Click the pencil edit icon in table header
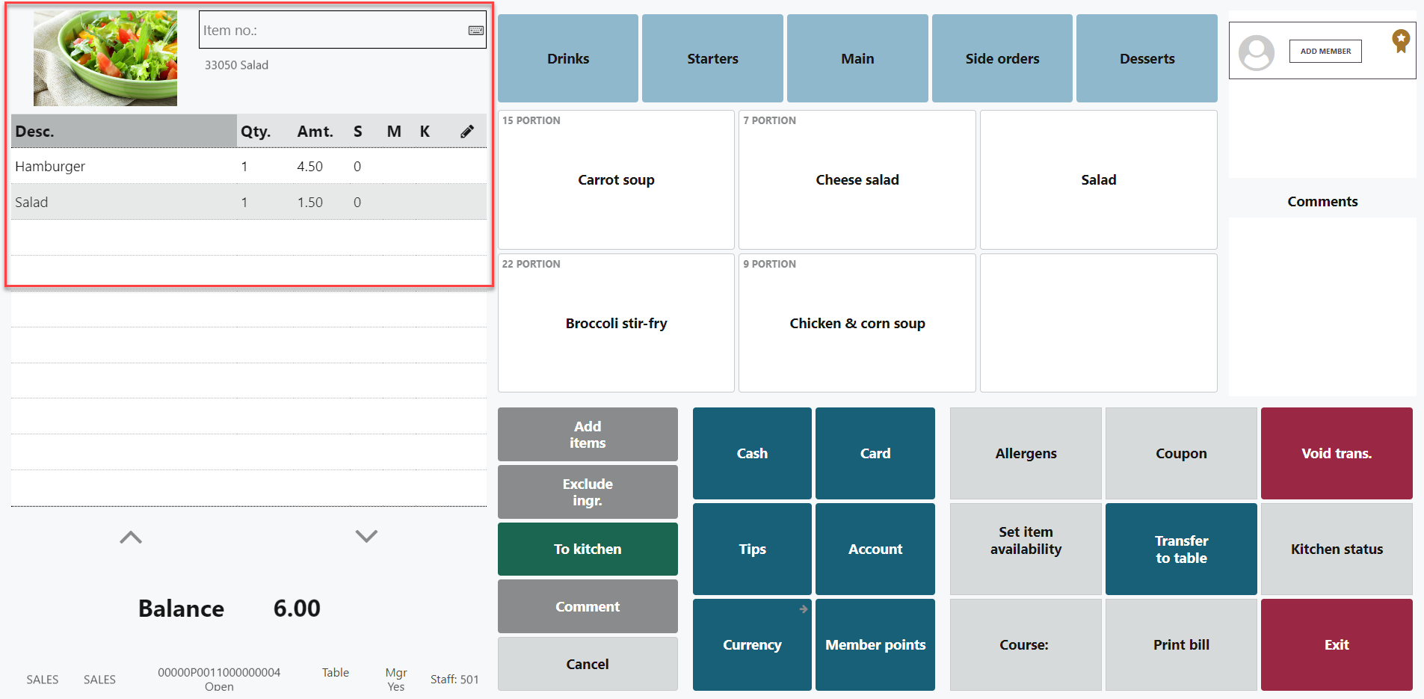Screen dimensions: 1424x699 tap(467, 132)
